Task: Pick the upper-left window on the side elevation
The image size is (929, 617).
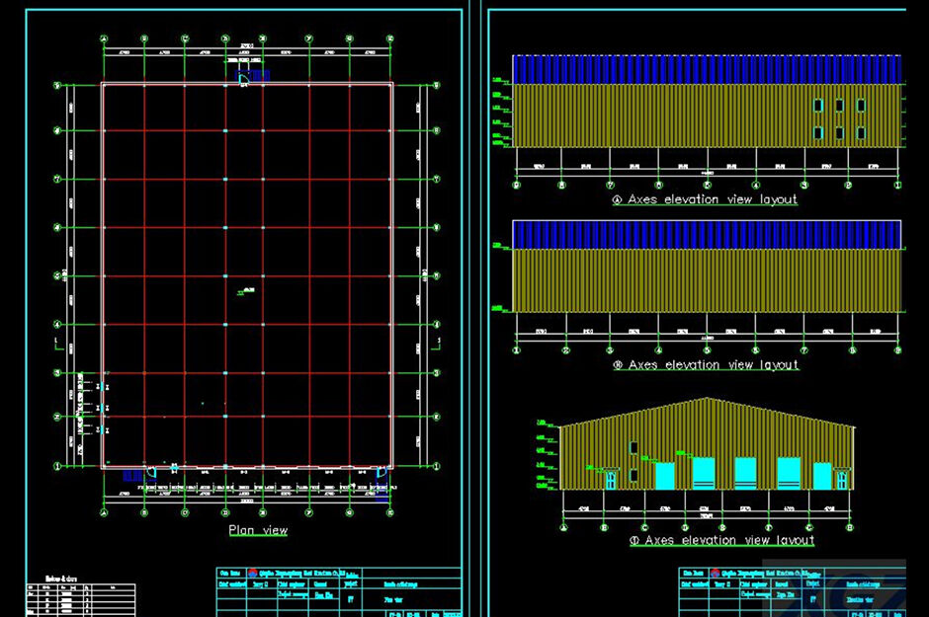Action: [x=817, y=106]
